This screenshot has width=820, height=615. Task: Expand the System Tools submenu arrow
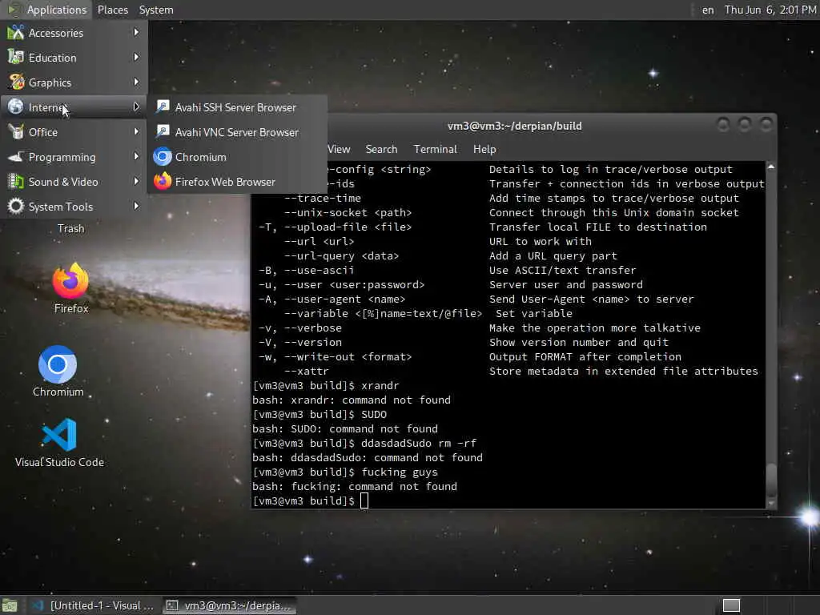coord(136,206)
